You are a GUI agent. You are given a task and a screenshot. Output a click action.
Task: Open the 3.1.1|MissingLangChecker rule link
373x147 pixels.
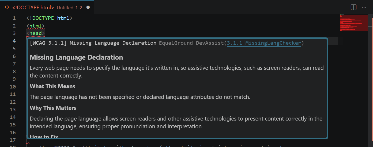click(x=264, y=43)
